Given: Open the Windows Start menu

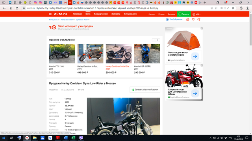Looking at the screenshot, I should click(x=4, y=138).
